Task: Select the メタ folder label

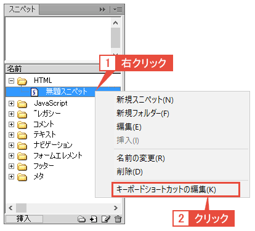Action: click(x=39, y=176)
